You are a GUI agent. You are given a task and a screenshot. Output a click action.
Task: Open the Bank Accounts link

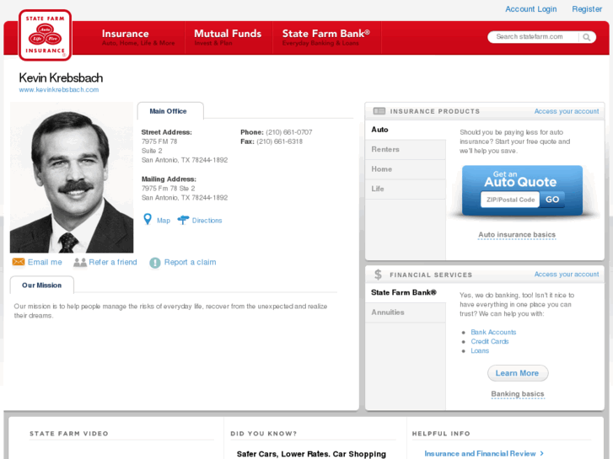pos(493,332)
